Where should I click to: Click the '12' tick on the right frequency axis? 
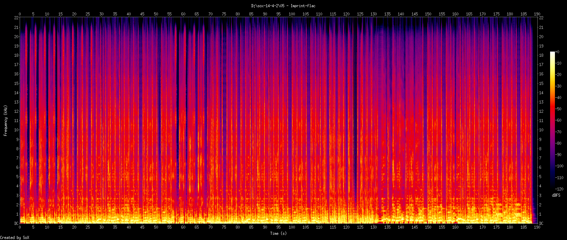[541, 111]
